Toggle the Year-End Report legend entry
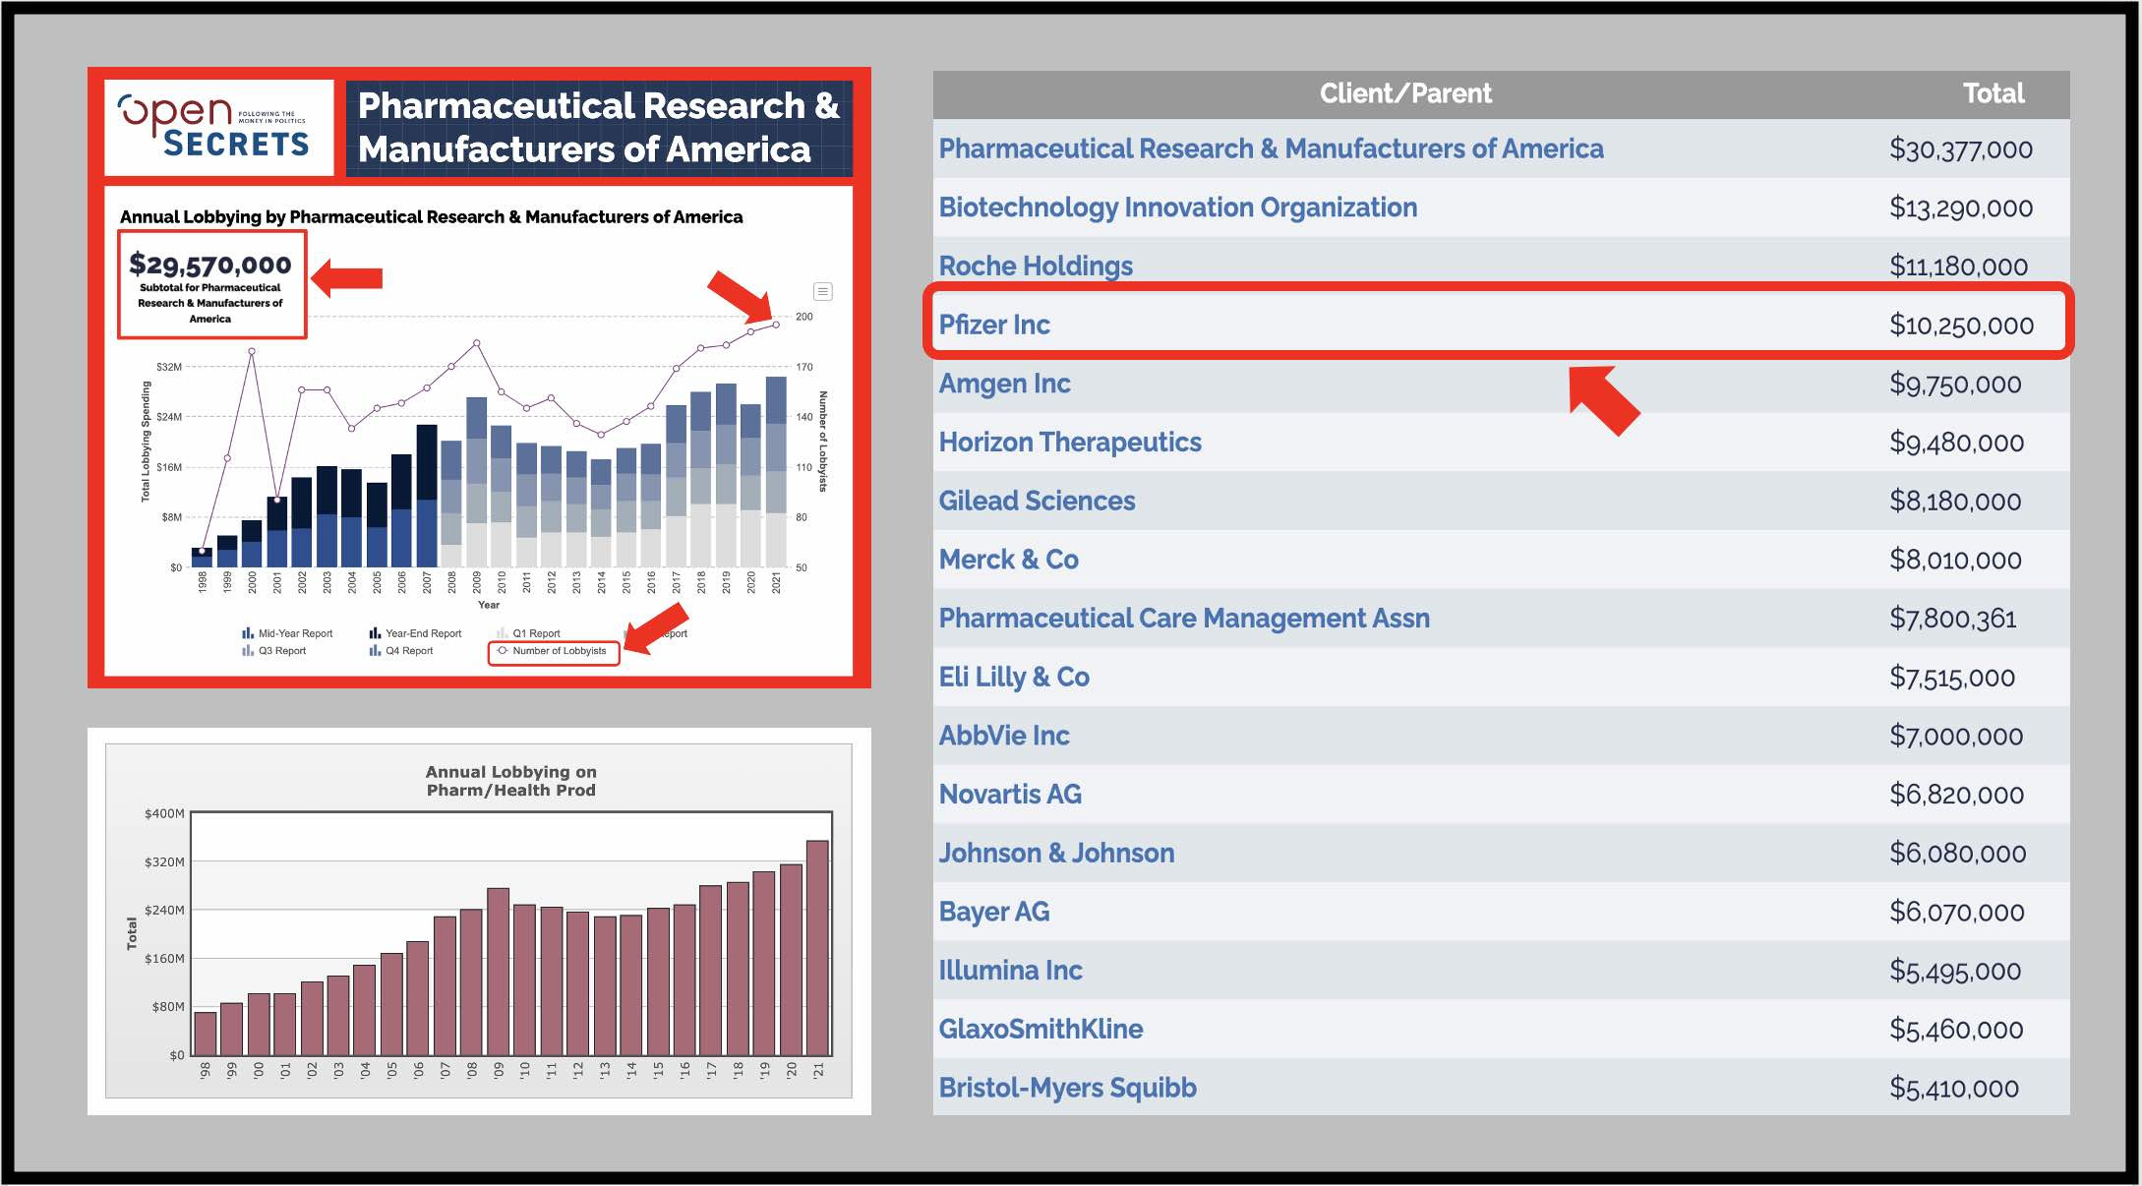Image resolution: width=2142 pixels, height=1186 pixels. 415,633
